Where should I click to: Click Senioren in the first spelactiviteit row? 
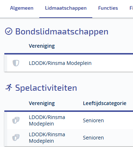[93, 120]
